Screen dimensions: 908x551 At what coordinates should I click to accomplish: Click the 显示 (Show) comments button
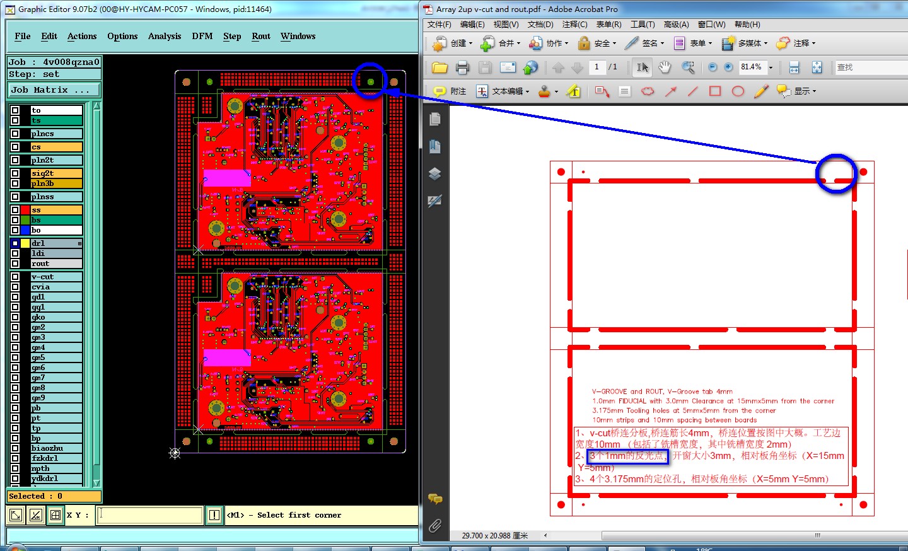797,91
